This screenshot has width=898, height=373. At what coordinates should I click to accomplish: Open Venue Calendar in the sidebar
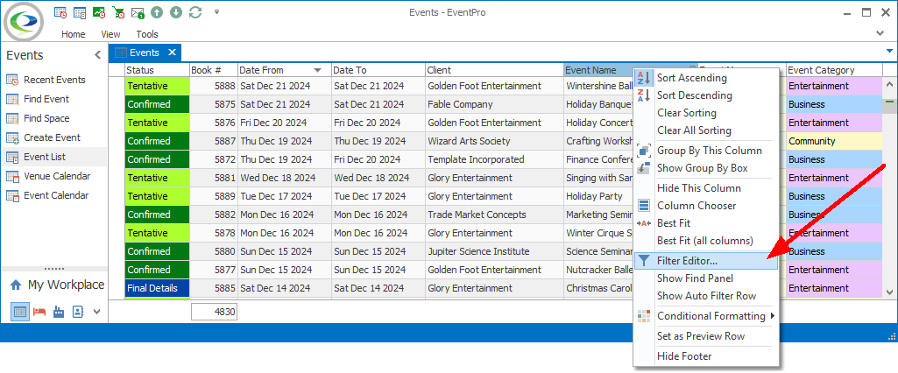55,176
